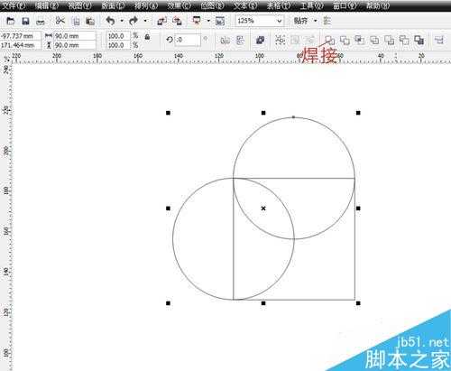Click the angle of rotation field
The height and width of the screenshot is (371, 451).
coord(188,40)
